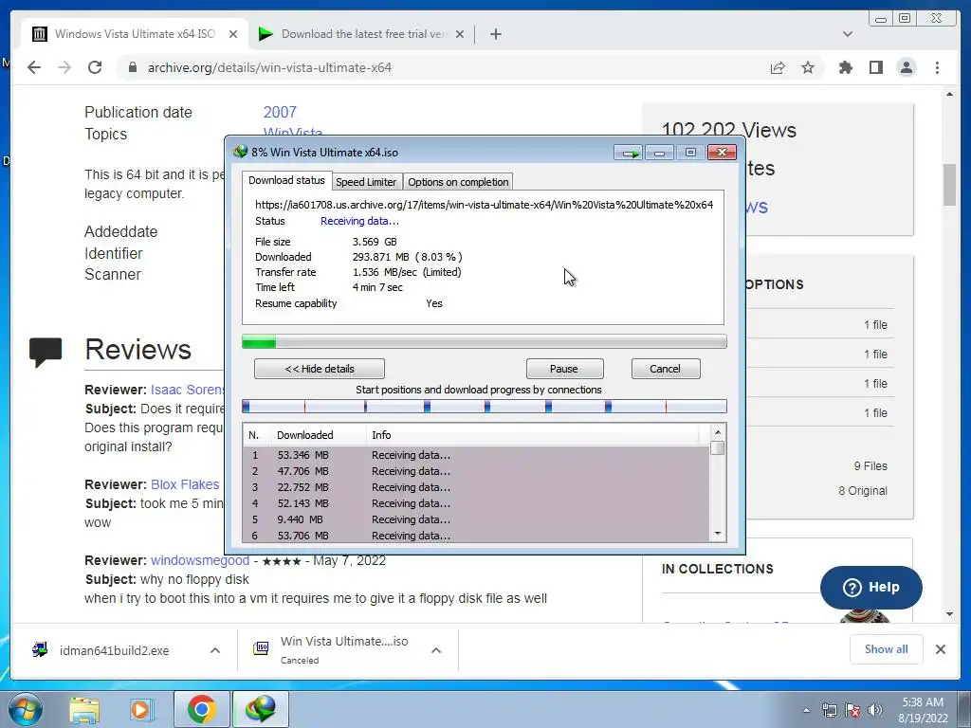Switch to the Options on completion tab

click(x=458, y=182)
